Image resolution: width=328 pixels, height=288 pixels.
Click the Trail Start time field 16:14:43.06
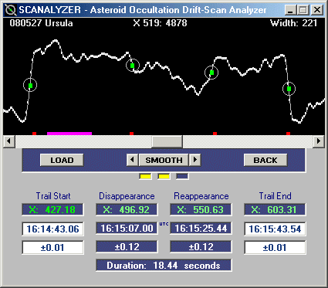tap(52, 229)
